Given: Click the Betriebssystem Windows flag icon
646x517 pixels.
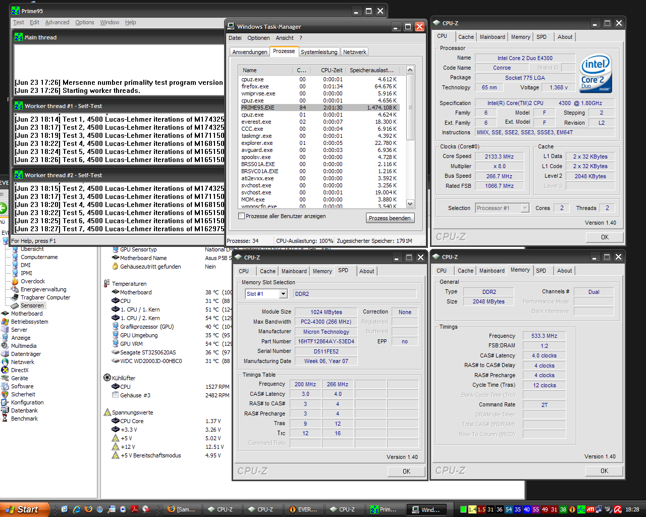Looking at the screenshot, I should point(6,322).
